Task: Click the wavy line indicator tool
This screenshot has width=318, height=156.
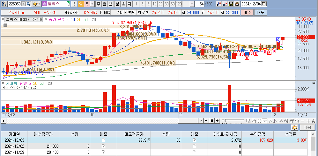Action: [270, 121]
